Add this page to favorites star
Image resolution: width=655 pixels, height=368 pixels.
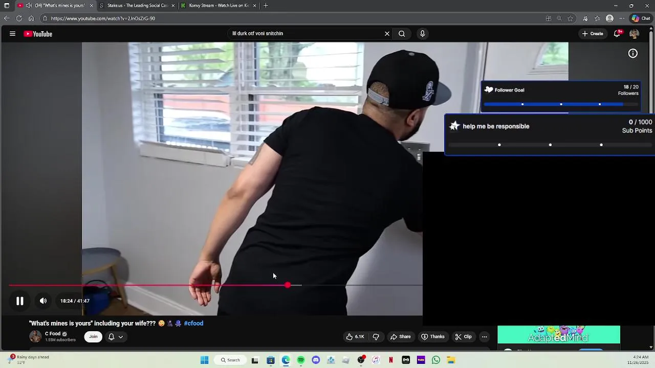tap(571, 18)
